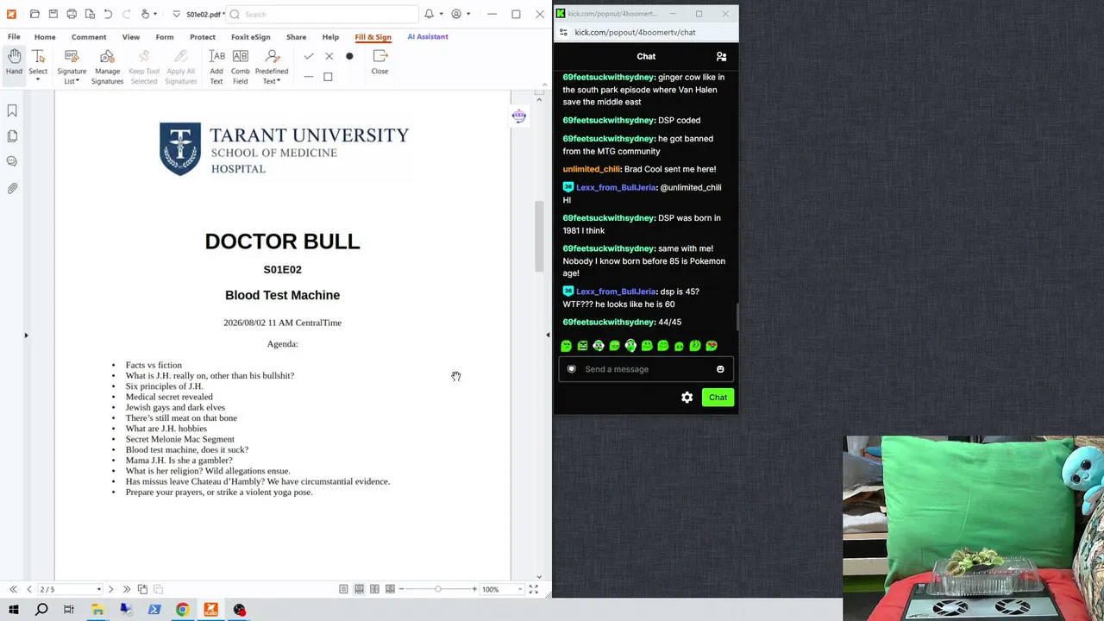Viewport: 1104px width, 621px height.
Task: Switch to continuous page view mode
Action: pos(359,589)
